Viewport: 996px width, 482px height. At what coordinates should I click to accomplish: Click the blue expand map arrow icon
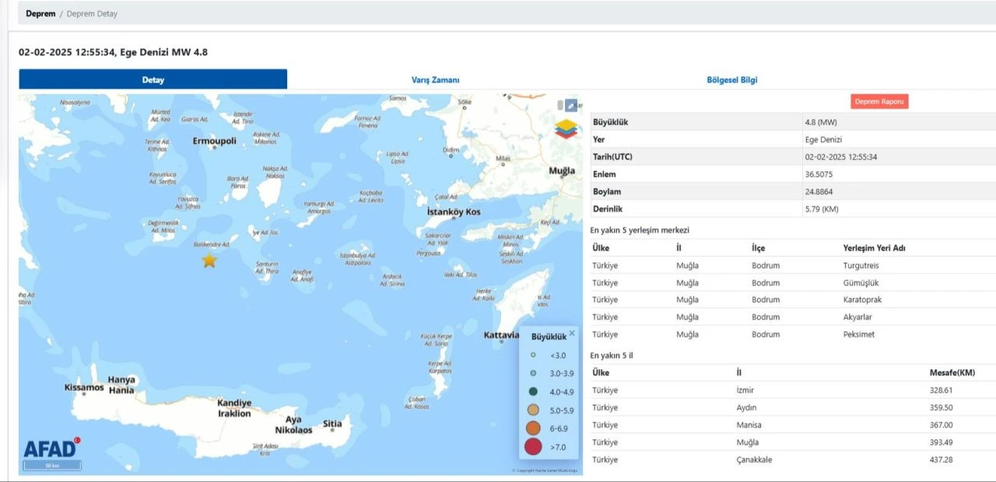[x=571, y=105]
